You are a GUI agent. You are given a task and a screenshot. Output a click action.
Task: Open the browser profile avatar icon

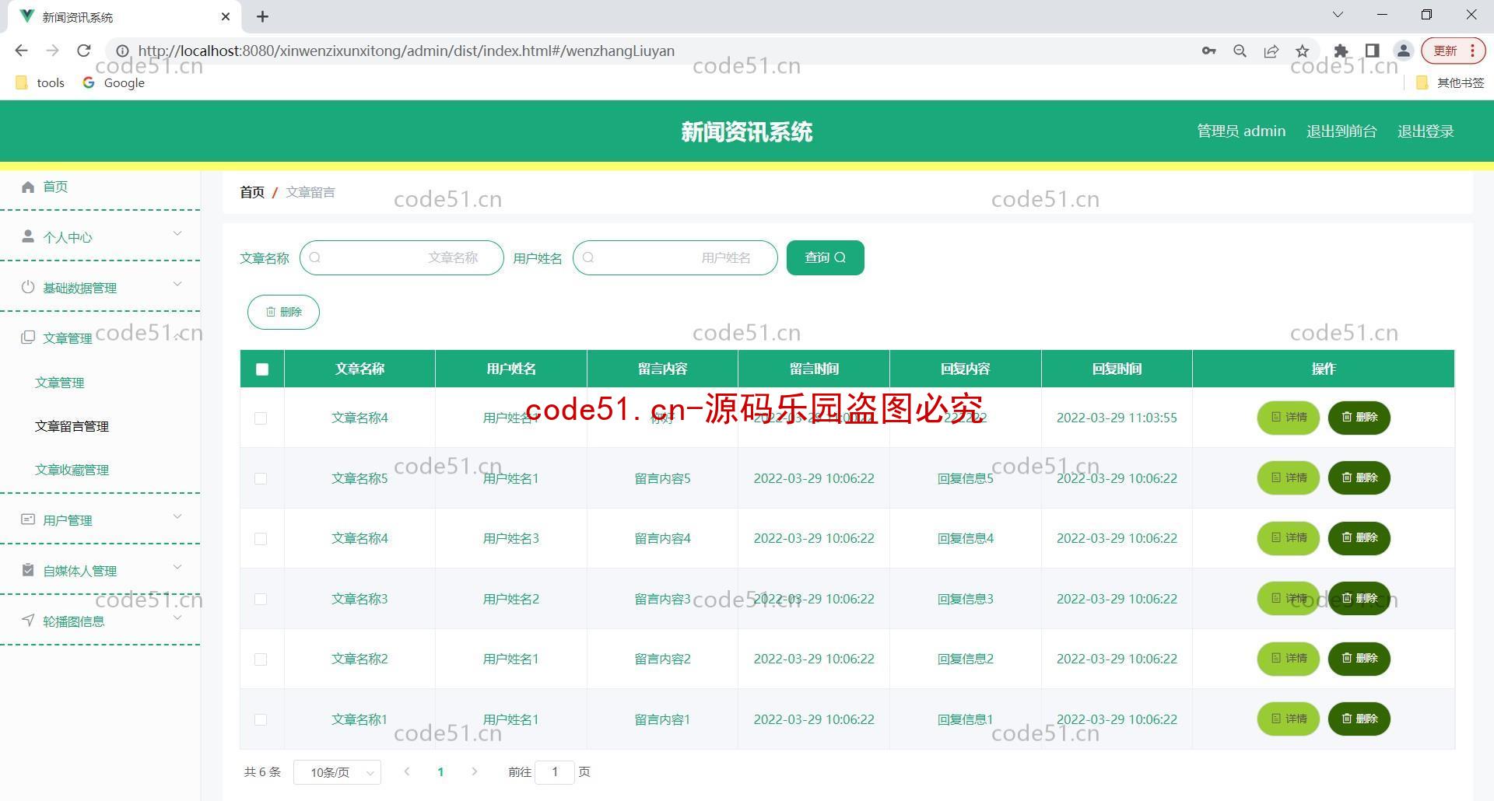(1404, 51)
